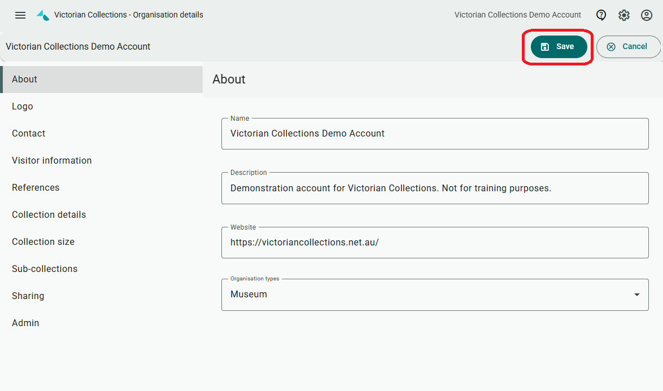The height and width of the screenshot is (391, 663).
Task: Open Collection details section
Action: pyautogui.click(x=102, y=214)
